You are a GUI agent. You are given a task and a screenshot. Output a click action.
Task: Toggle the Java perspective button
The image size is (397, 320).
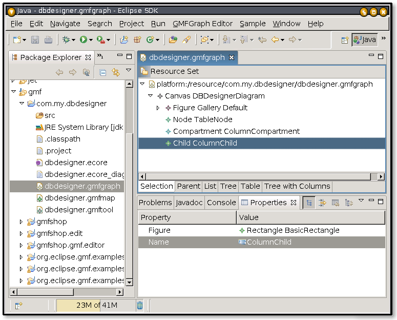tap(364, 39)
